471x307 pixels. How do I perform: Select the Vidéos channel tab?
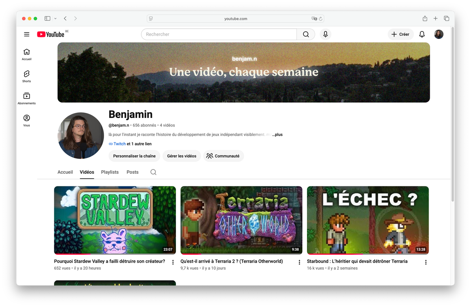pyautogui.click(x=87, y=172)
